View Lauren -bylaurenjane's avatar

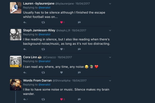click(x=15, y=8)
